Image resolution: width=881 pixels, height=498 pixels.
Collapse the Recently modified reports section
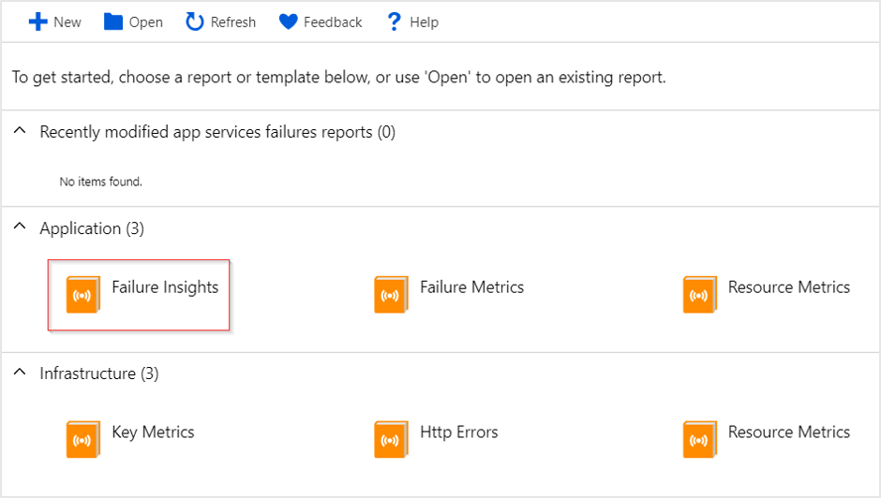pos(20,131)
